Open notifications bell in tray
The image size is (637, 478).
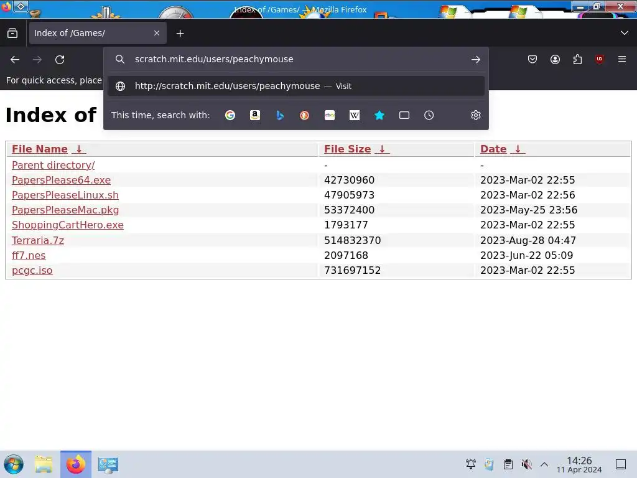click(471, 464)
